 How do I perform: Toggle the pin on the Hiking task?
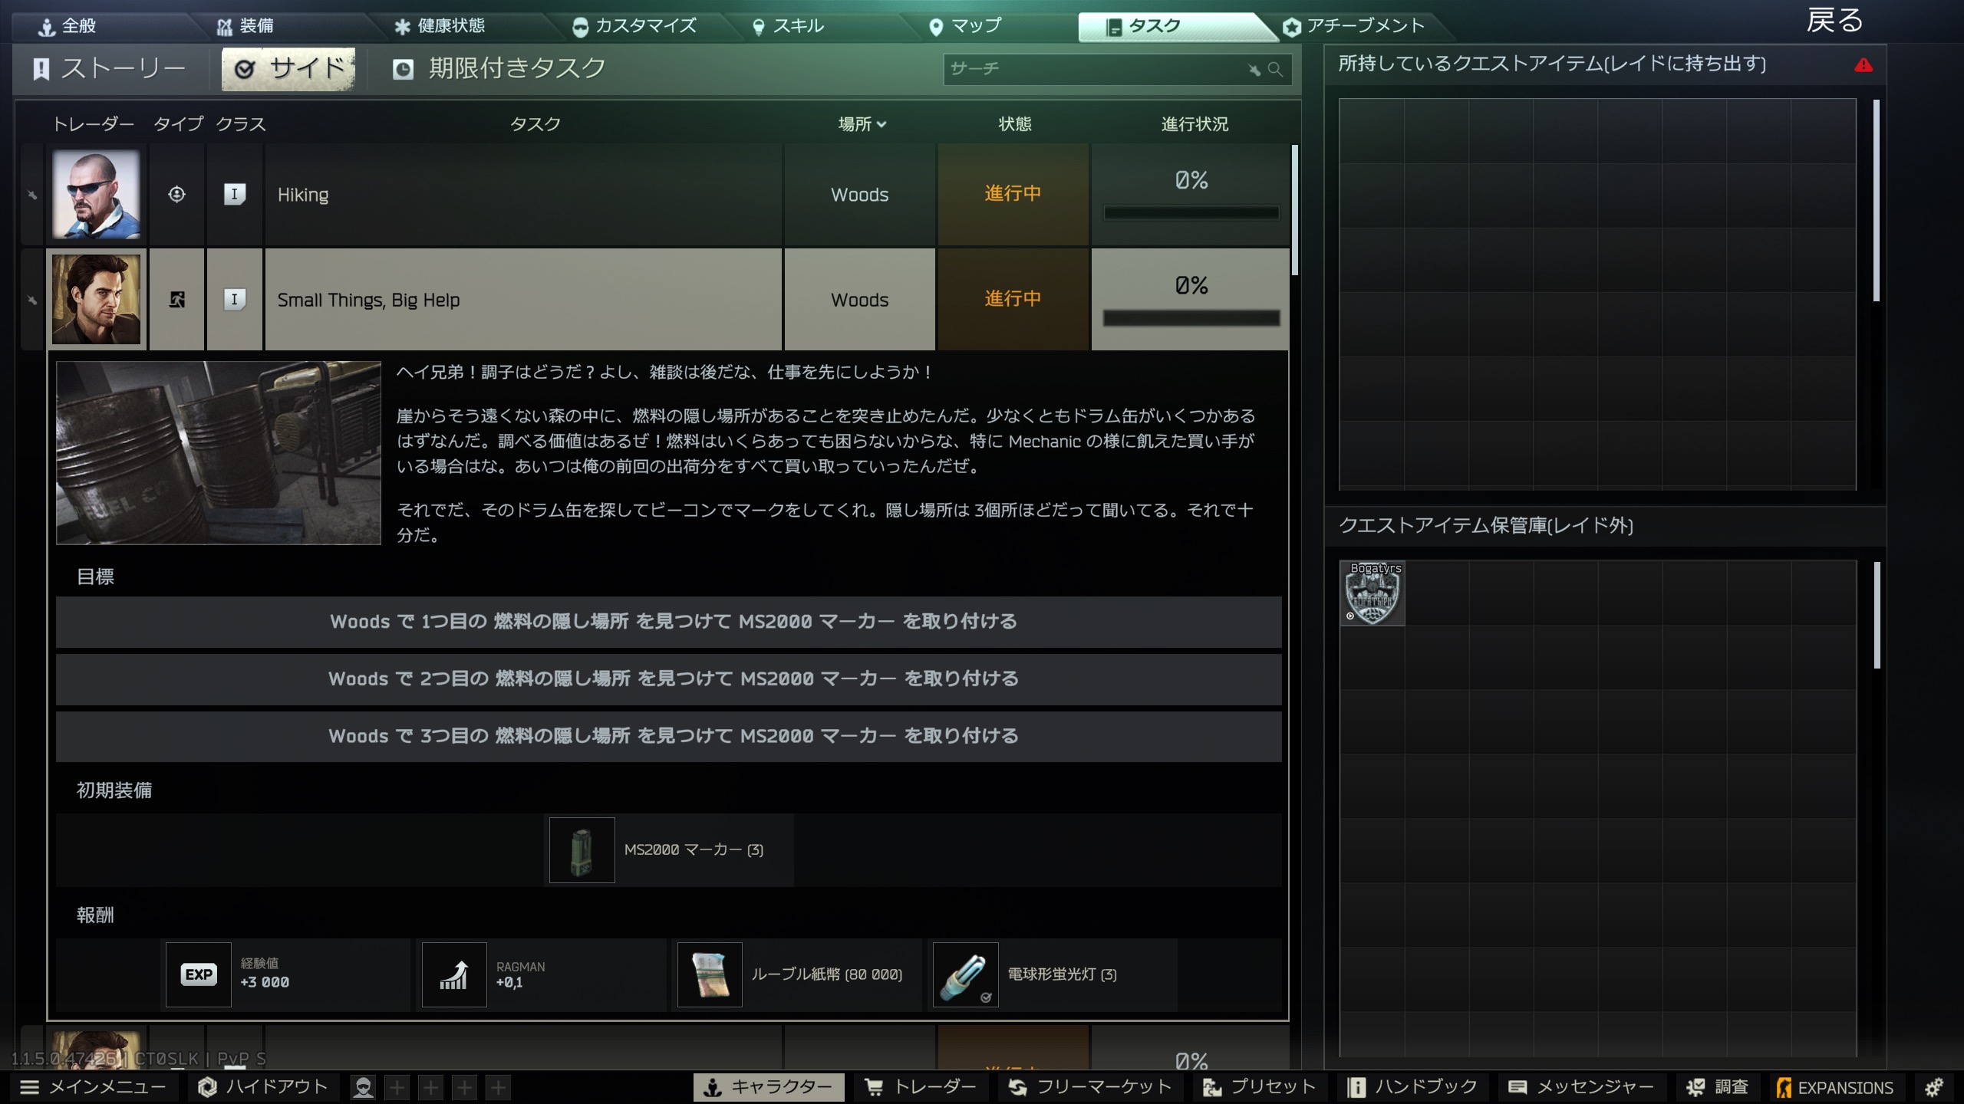coord(32,195)
